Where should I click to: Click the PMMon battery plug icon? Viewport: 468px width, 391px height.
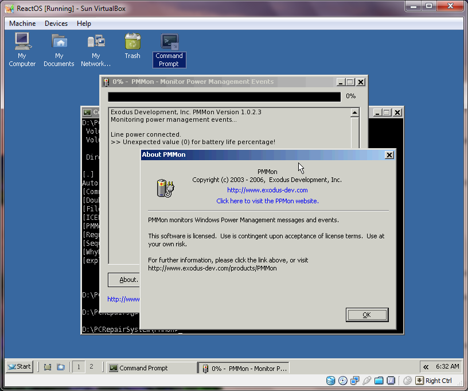click(165, 189)
